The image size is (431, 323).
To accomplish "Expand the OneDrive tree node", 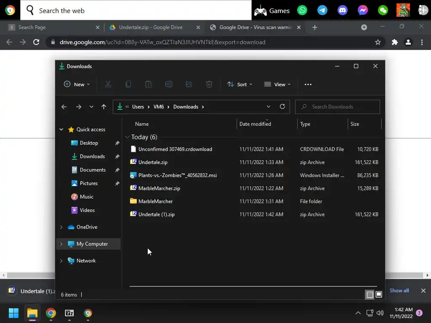I will tap(61, 227).
